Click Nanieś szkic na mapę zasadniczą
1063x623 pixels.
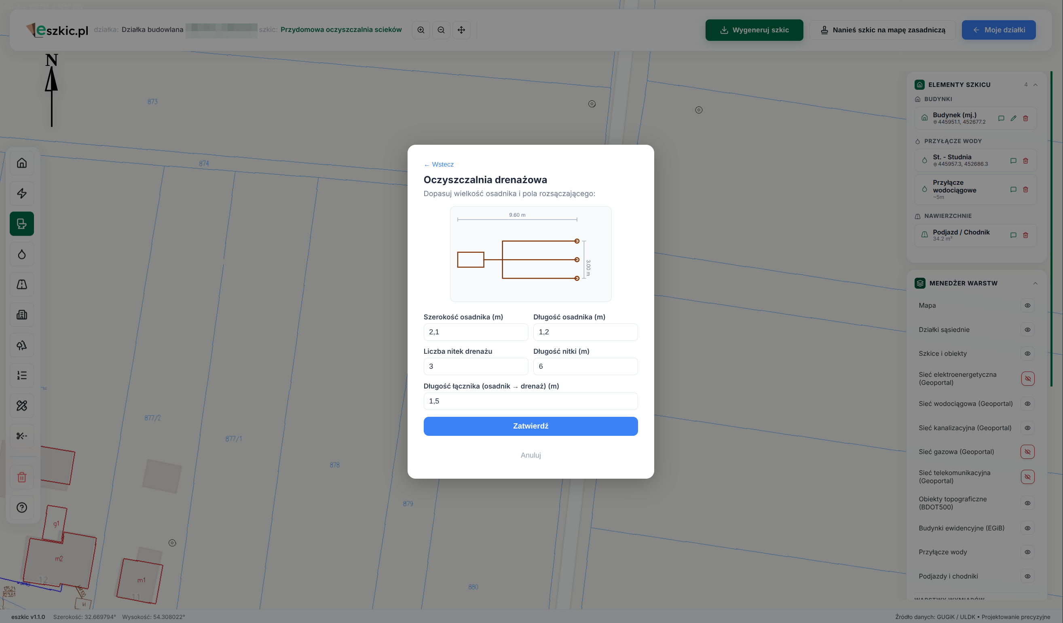click(882, 30)
